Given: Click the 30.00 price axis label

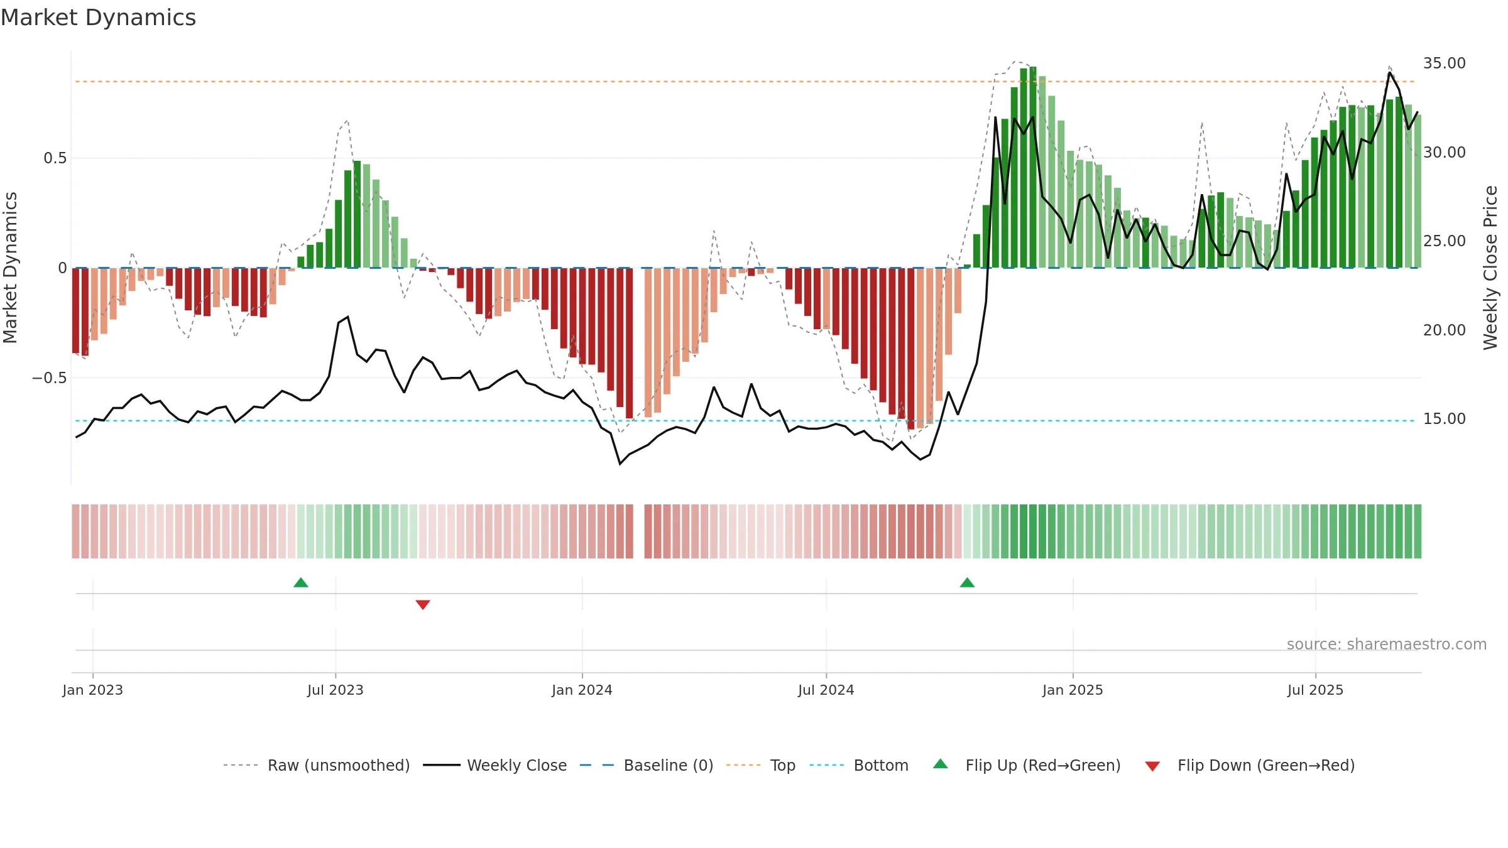Looking at the screenshot, I should pyautogui.click(x=1445, y=153).
